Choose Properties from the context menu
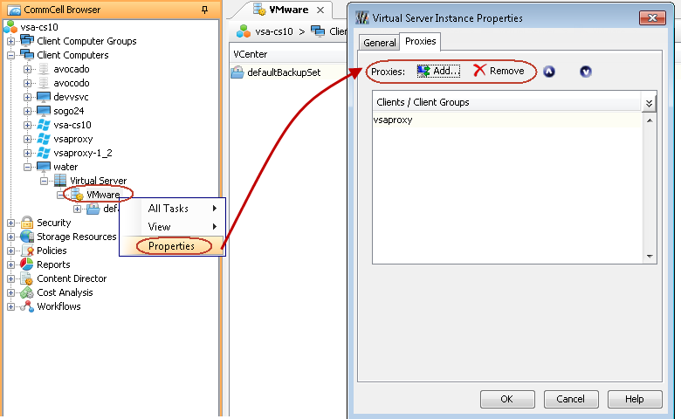The image size is (681, 419). (x=171, y=246)
